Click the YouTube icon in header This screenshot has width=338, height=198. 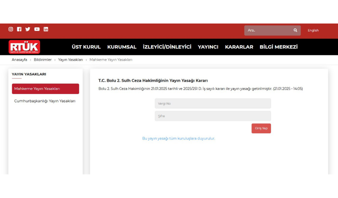[x=37, y=29]
